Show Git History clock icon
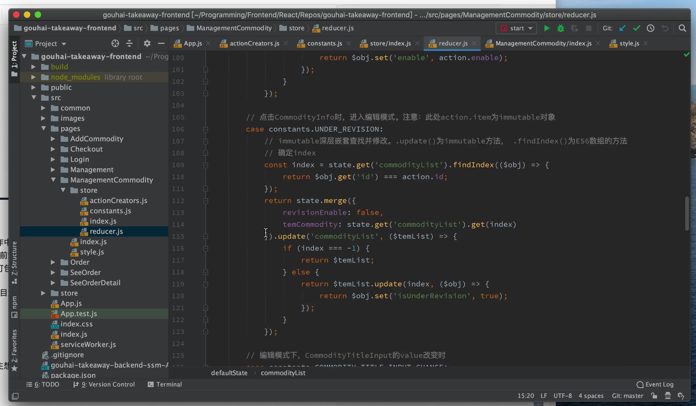Image resolution: width=696 pixels, height=406 pixels. tap(651, 28)
